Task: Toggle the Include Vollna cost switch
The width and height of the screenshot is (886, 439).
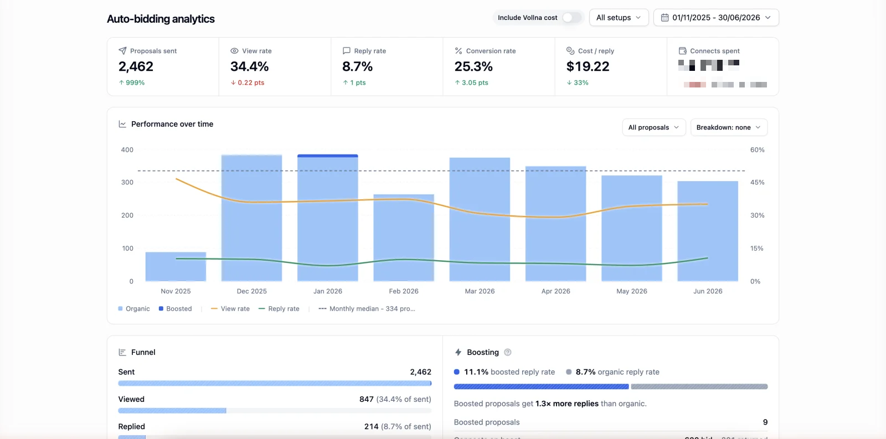Action: [572, 18]
